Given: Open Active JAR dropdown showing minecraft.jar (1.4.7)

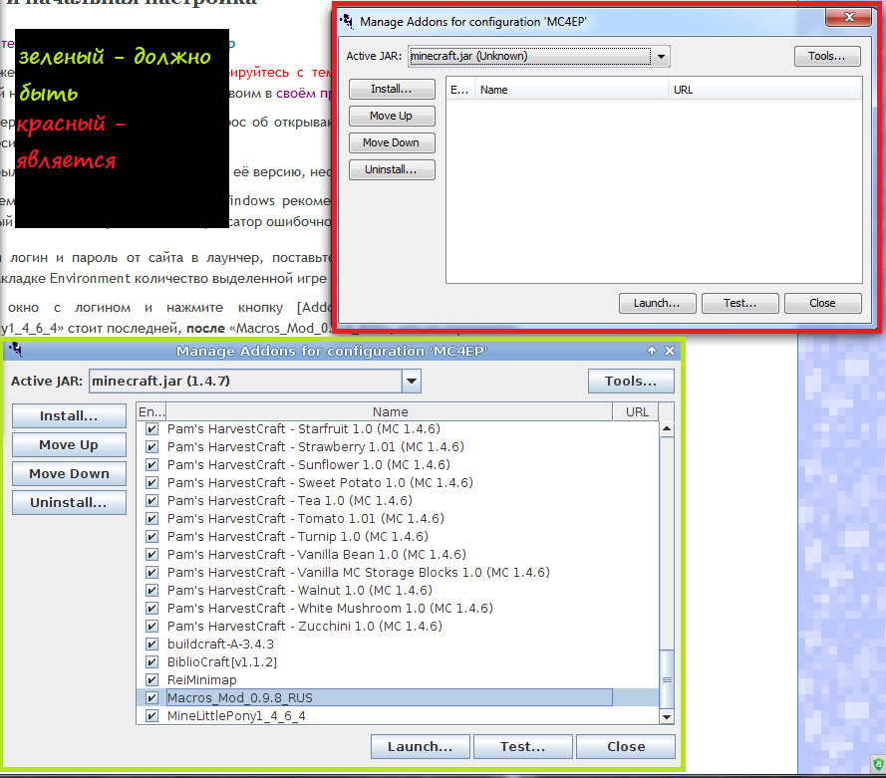Looking at the screenshot, I should pos(412,382).
